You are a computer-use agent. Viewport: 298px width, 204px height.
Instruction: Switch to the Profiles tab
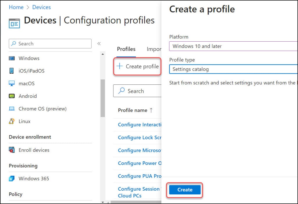point(126,49)
